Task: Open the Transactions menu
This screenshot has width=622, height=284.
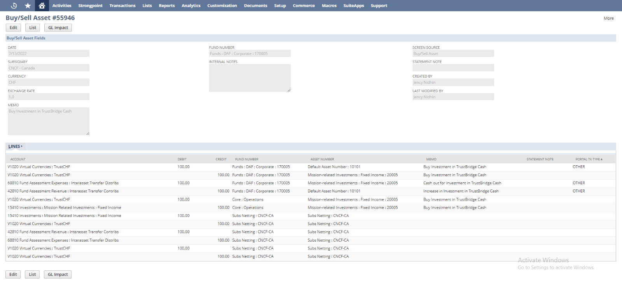Action: pos(122,5)
